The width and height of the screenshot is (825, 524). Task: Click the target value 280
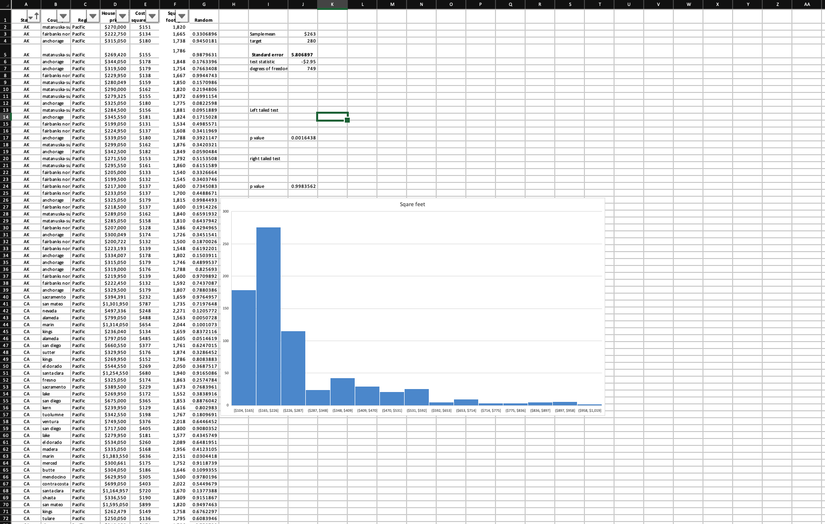click(303, 41)
